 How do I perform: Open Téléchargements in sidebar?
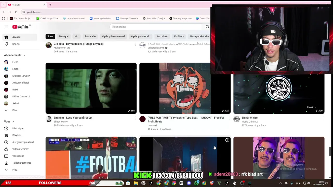tap(20, 163)
